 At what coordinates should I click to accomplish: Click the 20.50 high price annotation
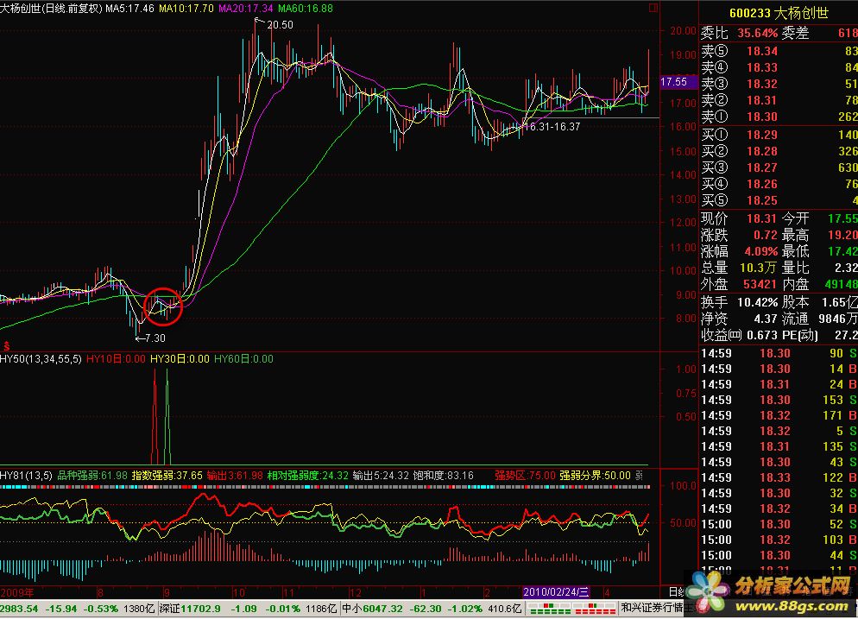point(280,25)
